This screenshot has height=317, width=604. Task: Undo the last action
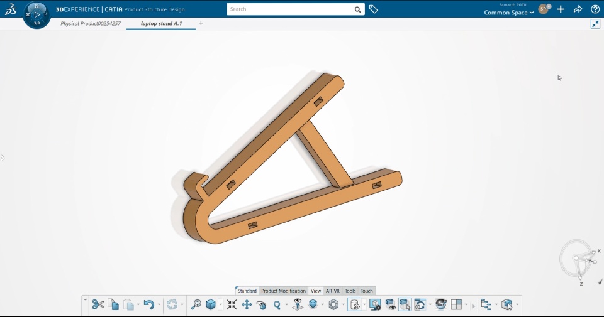[x=148, y=304]
